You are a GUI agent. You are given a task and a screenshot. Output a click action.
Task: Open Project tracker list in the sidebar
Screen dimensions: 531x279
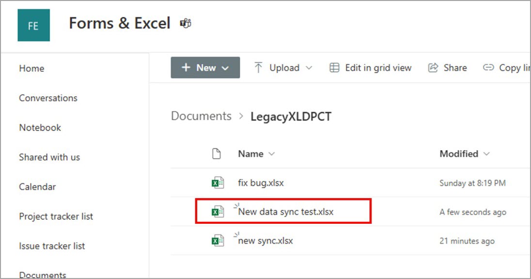(56, 216)
